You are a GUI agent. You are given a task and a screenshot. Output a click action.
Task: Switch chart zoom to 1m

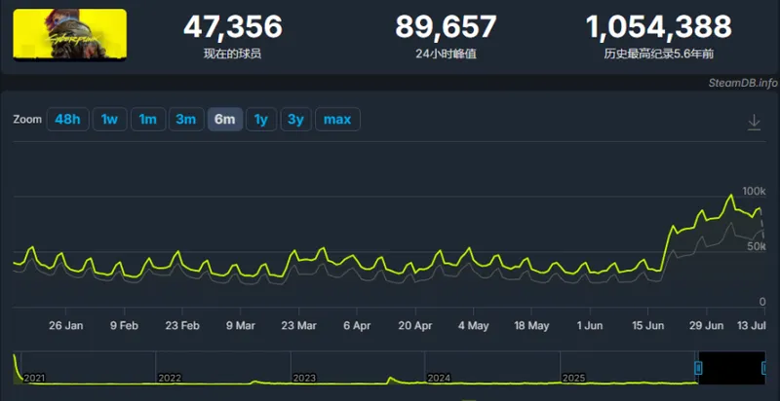148,120
